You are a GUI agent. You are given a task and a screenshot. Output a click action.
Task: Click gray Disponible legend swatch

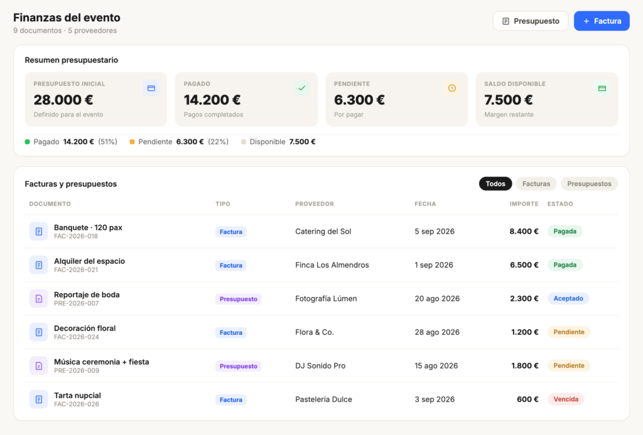point(244,142)
